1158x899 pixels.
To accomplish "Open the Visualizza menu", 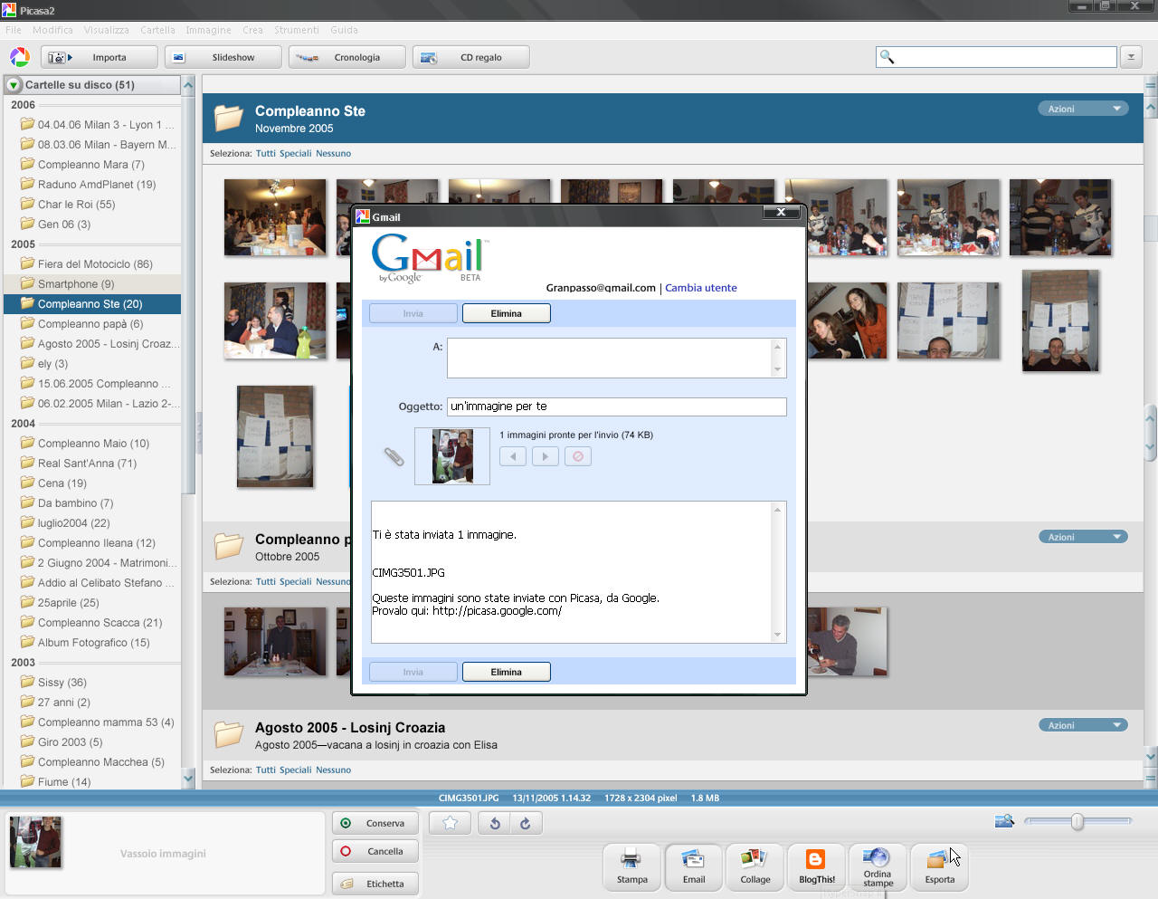I will click(107, 30).
